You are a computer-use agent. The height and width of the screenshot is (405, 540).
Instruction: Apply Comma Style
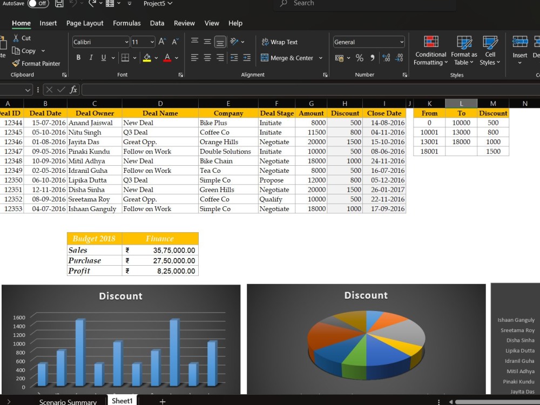372,58
